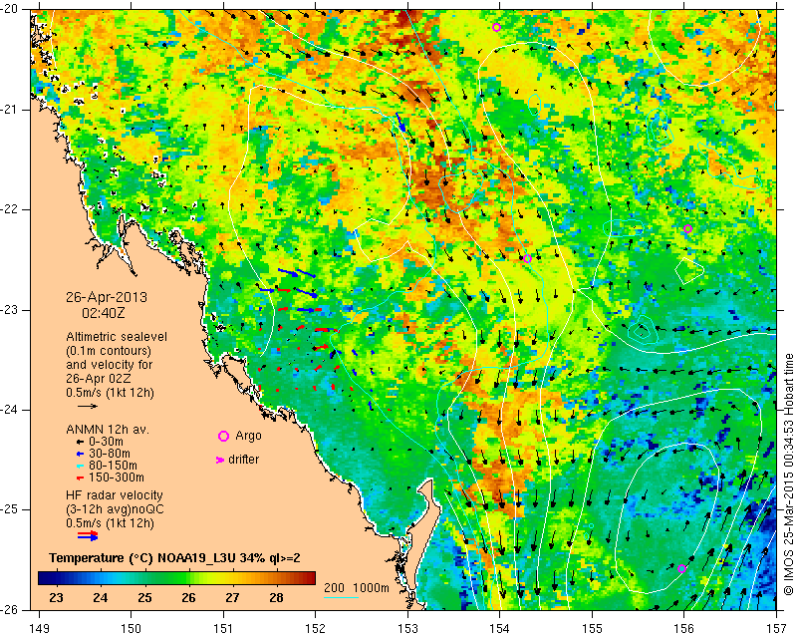Click the '(3-12h avg)noQC' legend text

115,509
